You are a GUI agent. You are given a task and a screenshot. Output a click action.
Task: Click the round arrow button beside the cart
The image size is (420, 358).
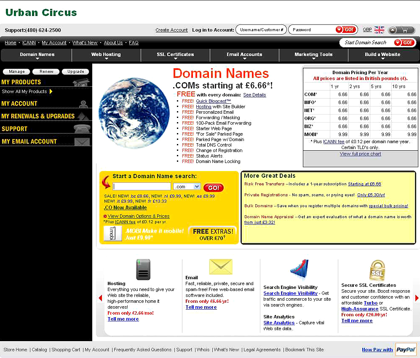tap(393, 30)
